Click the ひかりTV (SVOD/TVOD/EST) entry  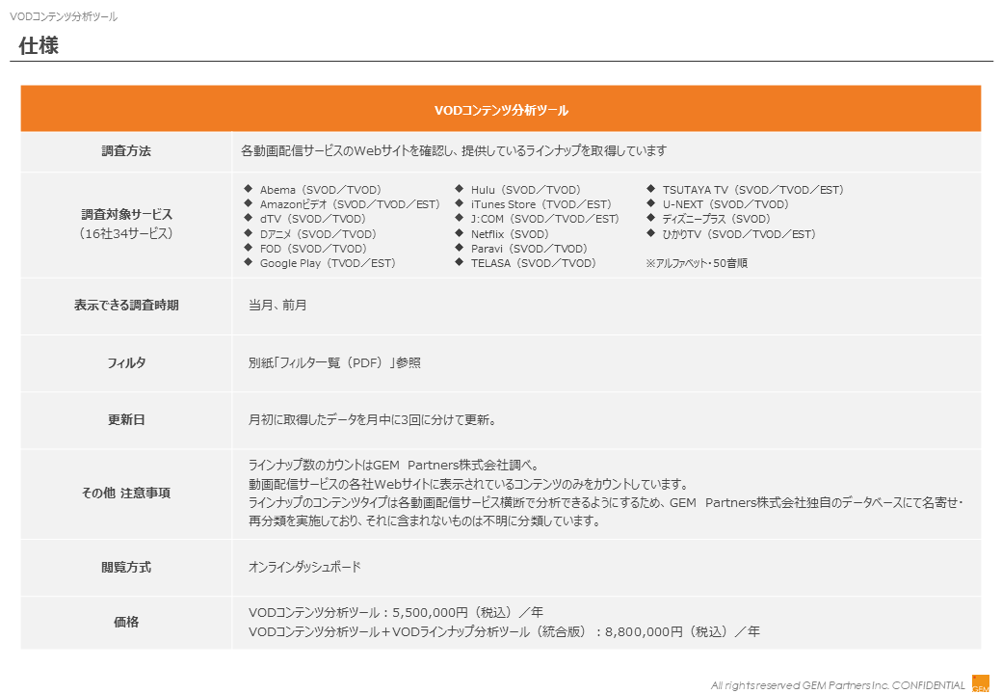click(x=739, y=234)
